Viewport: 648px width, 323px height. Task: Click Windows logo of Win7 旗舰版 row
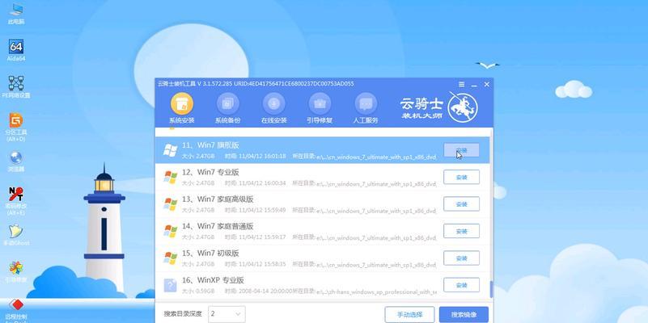tap(170, 150)
